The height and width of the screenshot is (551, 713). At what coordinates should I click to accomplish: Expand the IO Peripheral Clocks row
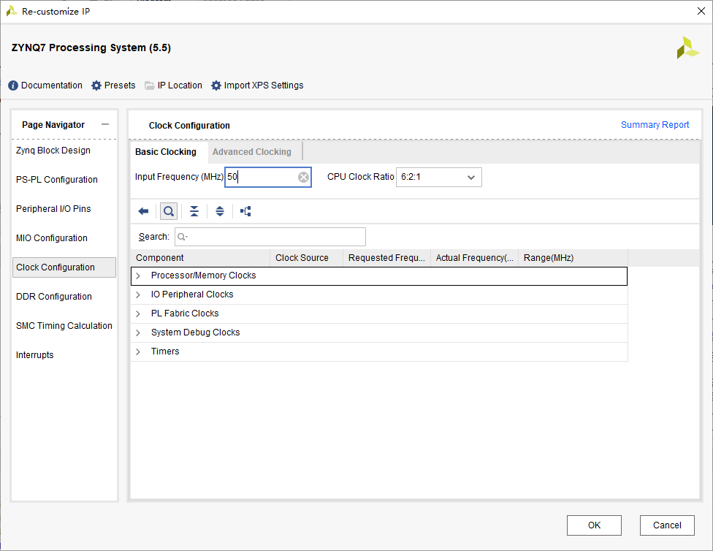point(138,294)
